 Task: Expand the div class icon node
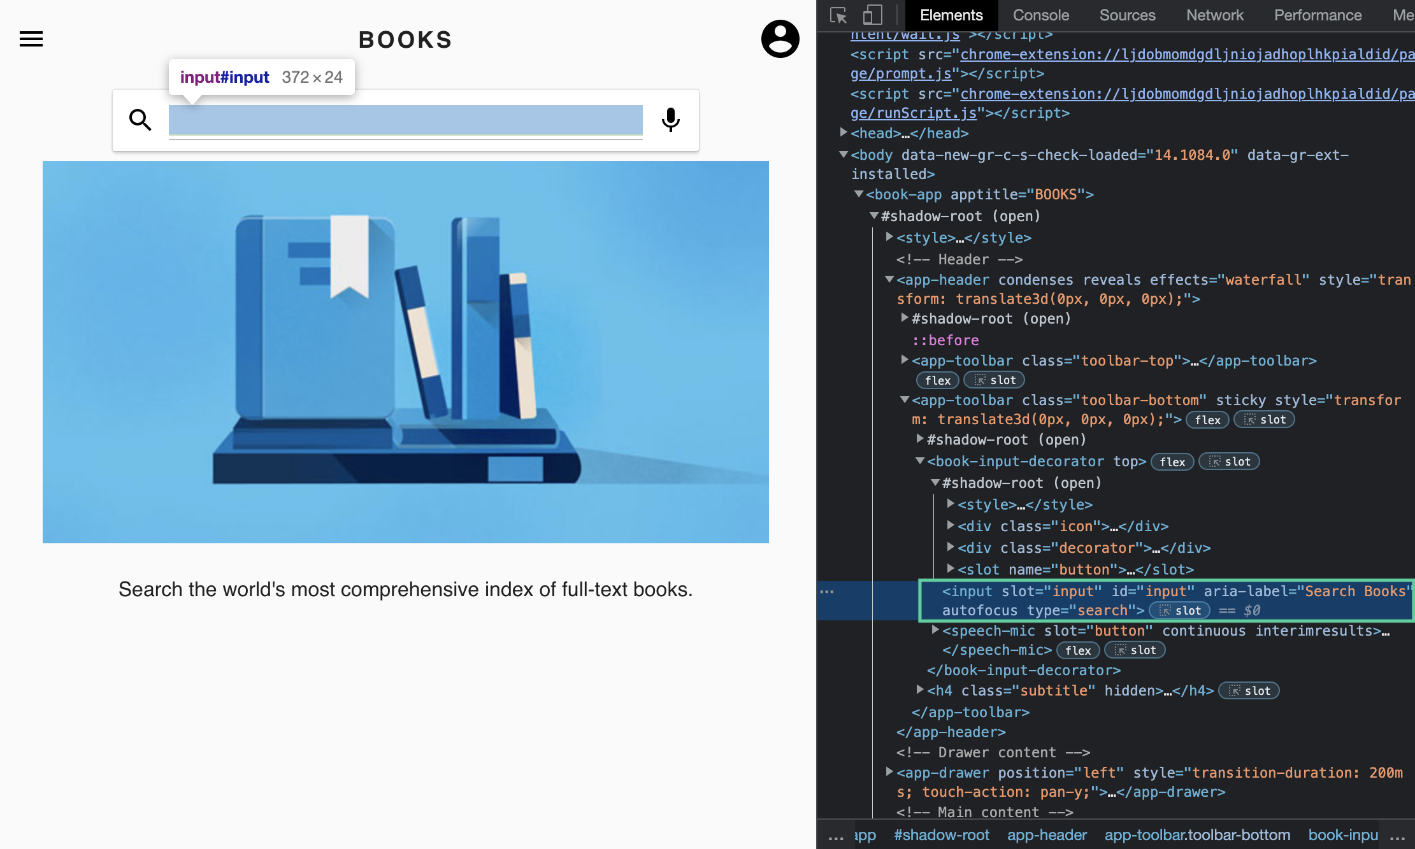point(951,525)
